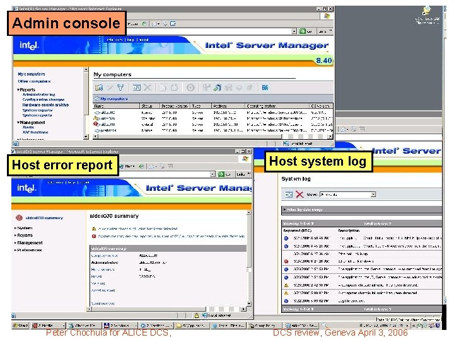The height and width of the screenshot is (340, 454).
Task: Click the computers table horizontal scroll left arrow
Action: click(95, 137)
